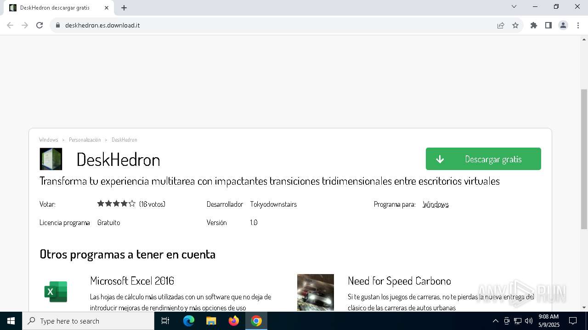
Task: Click the taskbar search box
Action: (88, 321)
